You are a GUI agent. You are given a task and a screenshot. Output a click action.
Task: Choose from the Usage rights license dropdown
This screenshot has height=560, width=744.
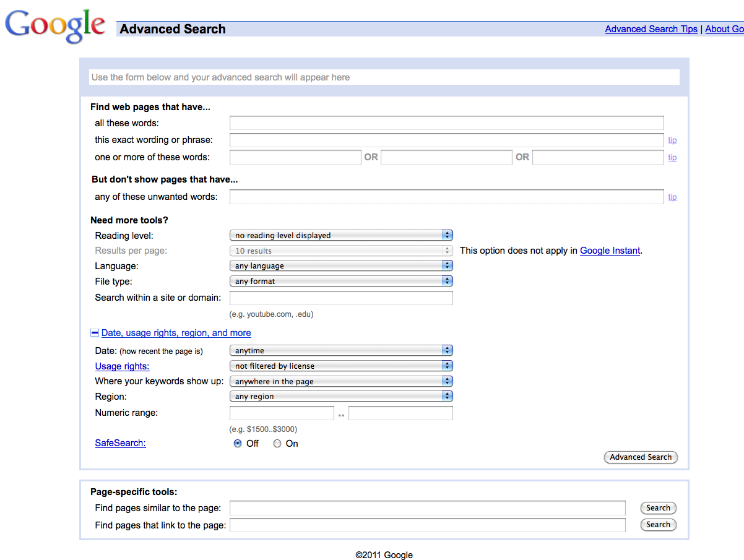[340, 366]
